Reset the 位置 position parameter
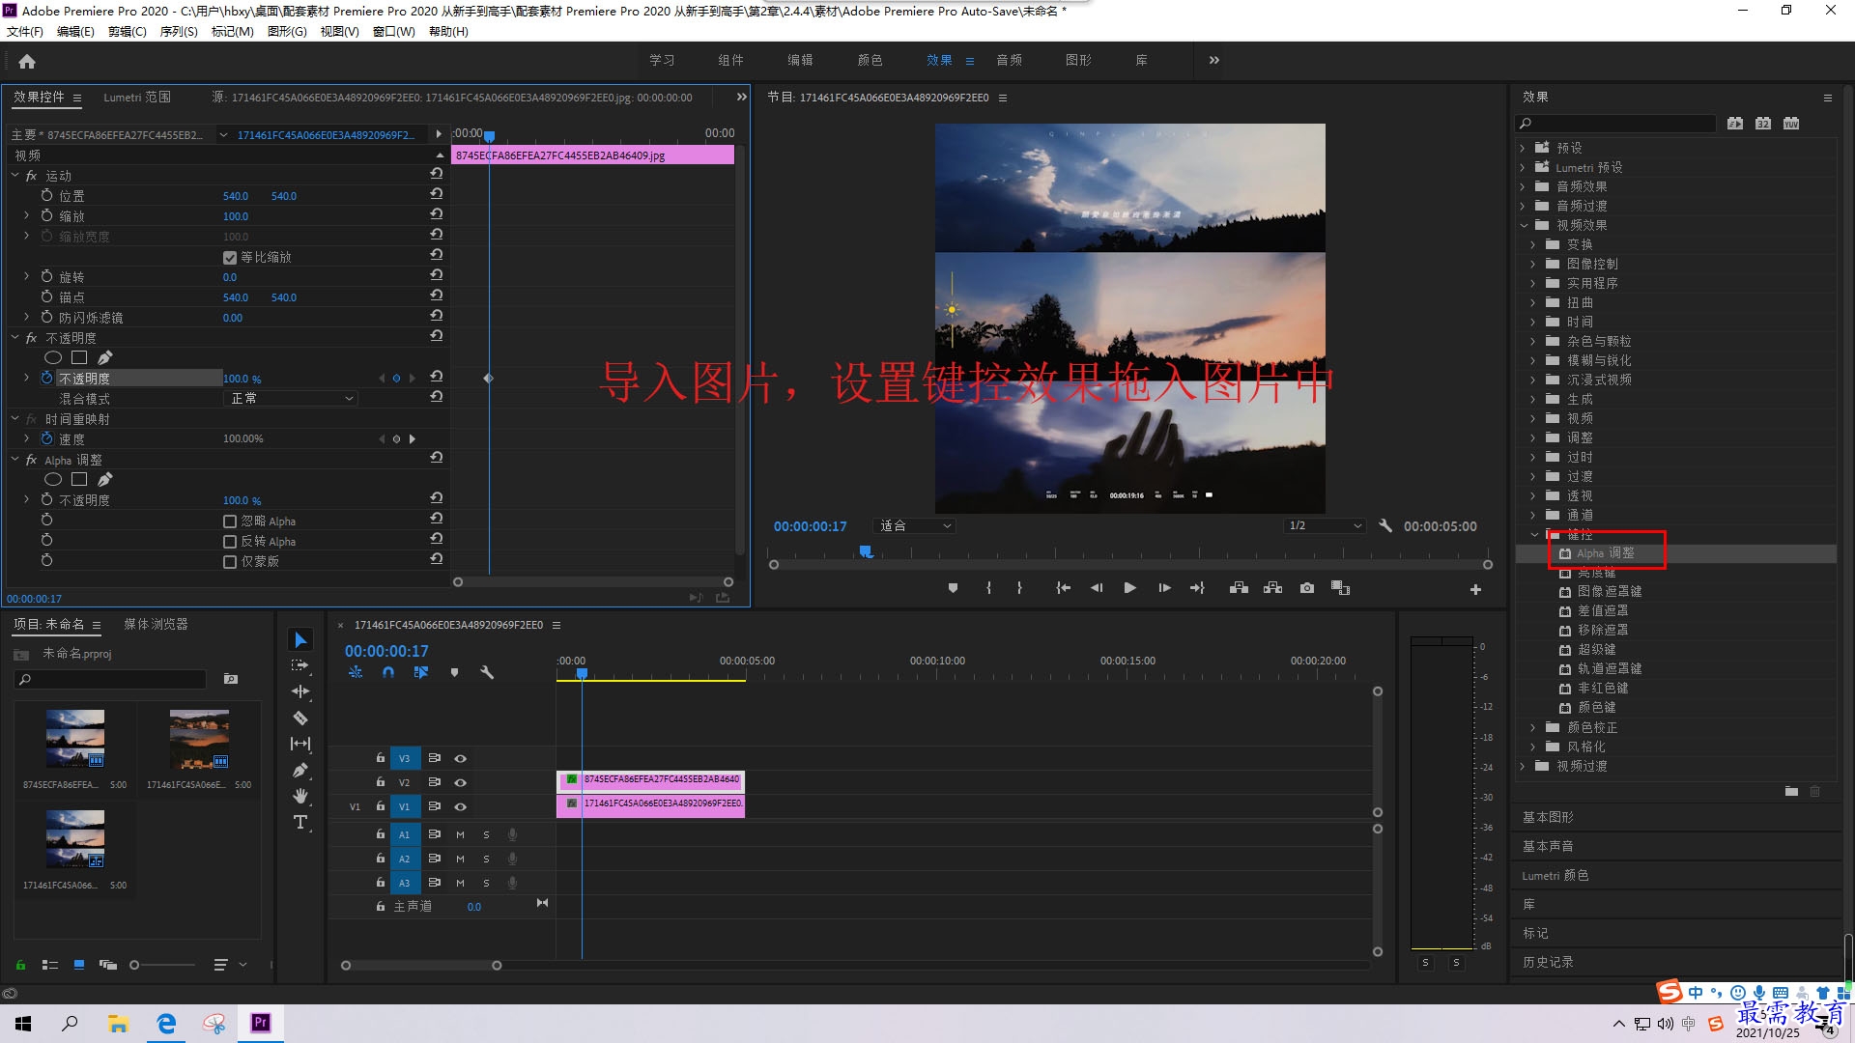Screen dimensions: 1855x1043 pyautogui.click(x=437, y=194)
